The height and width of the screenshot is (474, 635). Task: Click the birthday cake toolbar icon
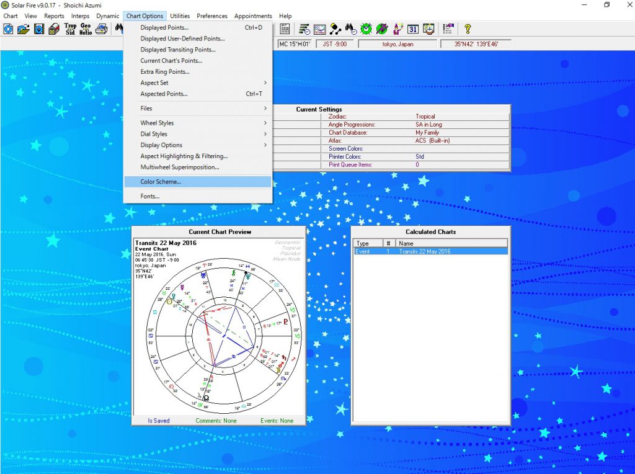click(429, 29)
